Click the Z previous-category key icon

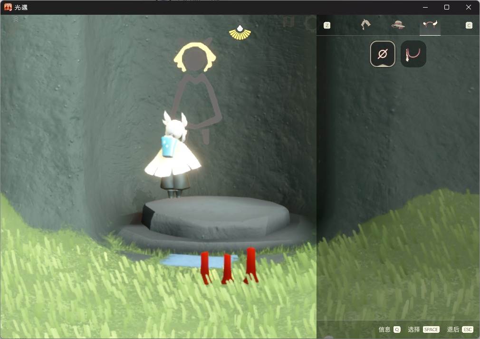coord(327,25)
